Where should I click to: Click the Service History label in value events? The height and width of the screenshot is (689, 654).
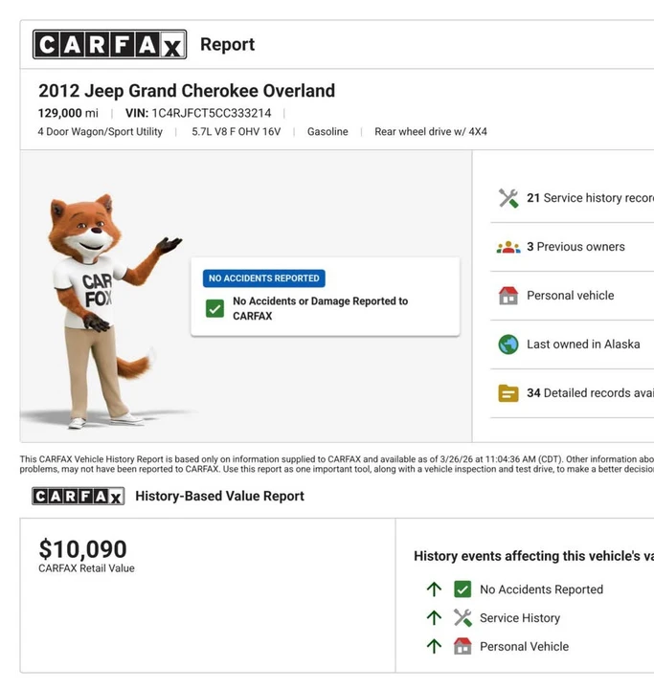pyautogui.click(x=520, y=618)
